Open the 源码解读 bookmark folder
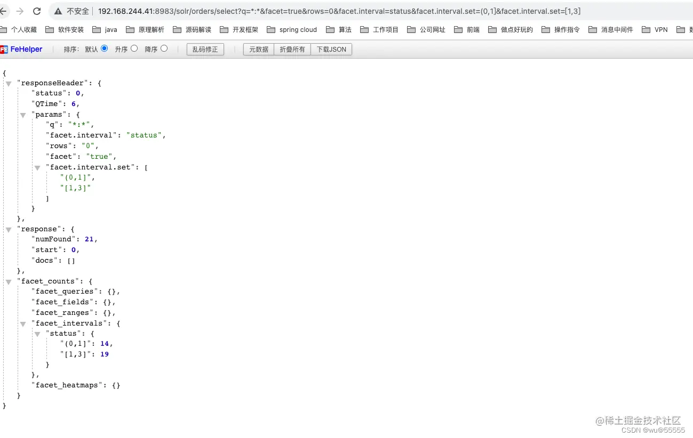 (x=192, y=30)
